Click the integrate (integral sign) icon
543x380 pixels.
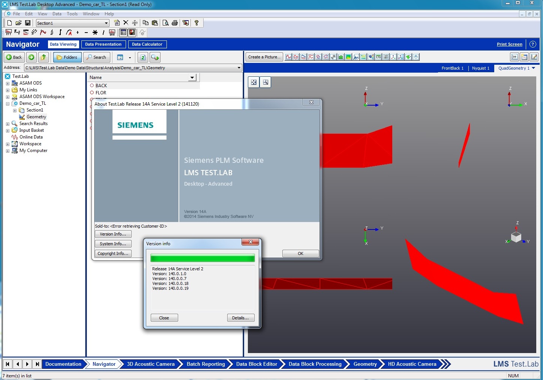click(x=60, y=33)
